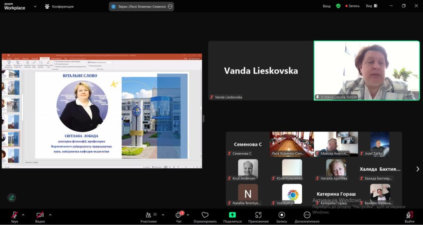This screenshot has width=423, height=225.
Task: Open shared screen options three-dot button
Action: click(x=170, y=7)
